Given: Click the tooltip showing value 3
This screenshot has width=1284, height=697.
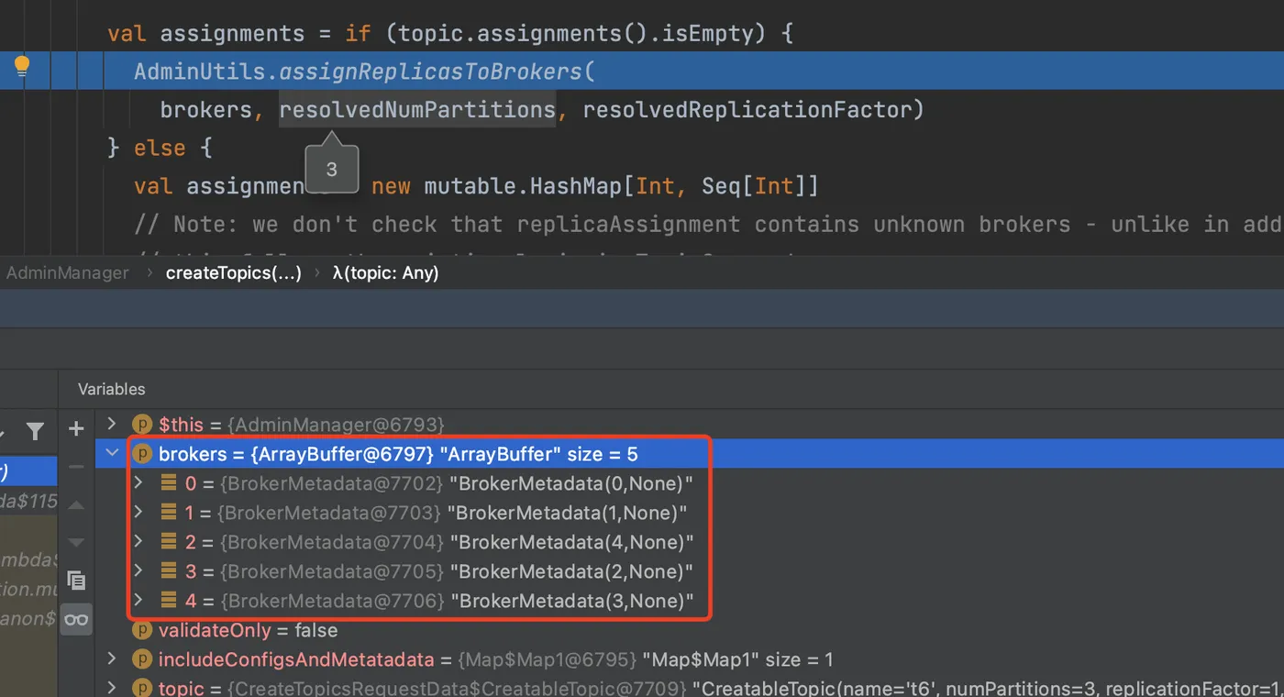Looking at the screenshot, I should pos(331,170).
